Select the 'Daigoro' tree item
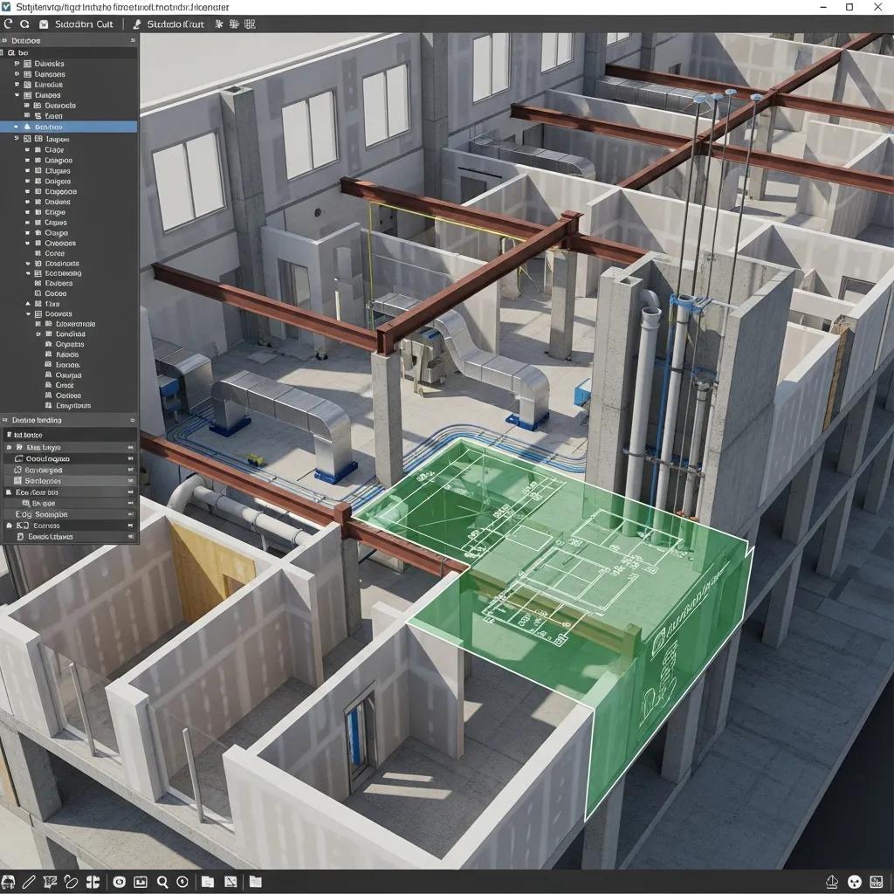Screen dimensions: 894x894 pos(58,182)
